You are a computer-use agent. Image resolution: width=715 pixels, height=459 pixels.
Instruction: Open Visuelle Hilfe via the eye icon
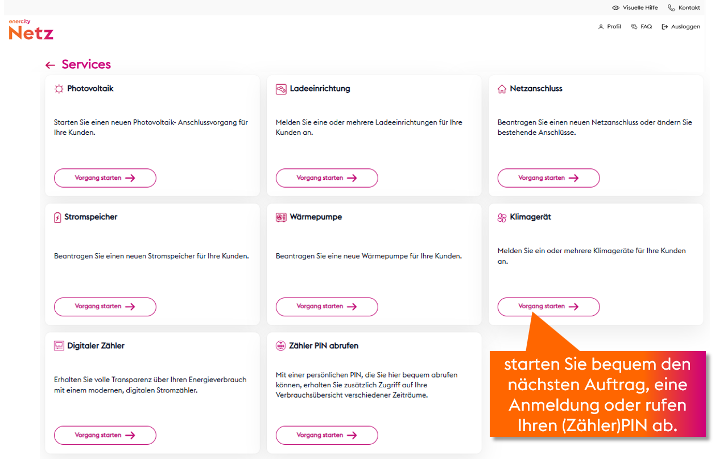pyautogui.click(x=615, y=7)
